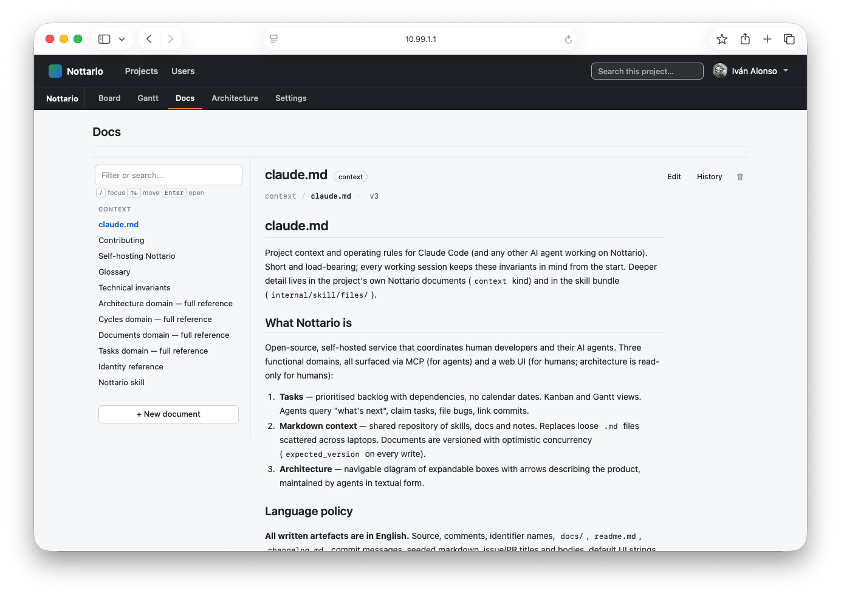Open the Nottario skill document
This screenshot has width=841, height=596.
click(122, 382)
